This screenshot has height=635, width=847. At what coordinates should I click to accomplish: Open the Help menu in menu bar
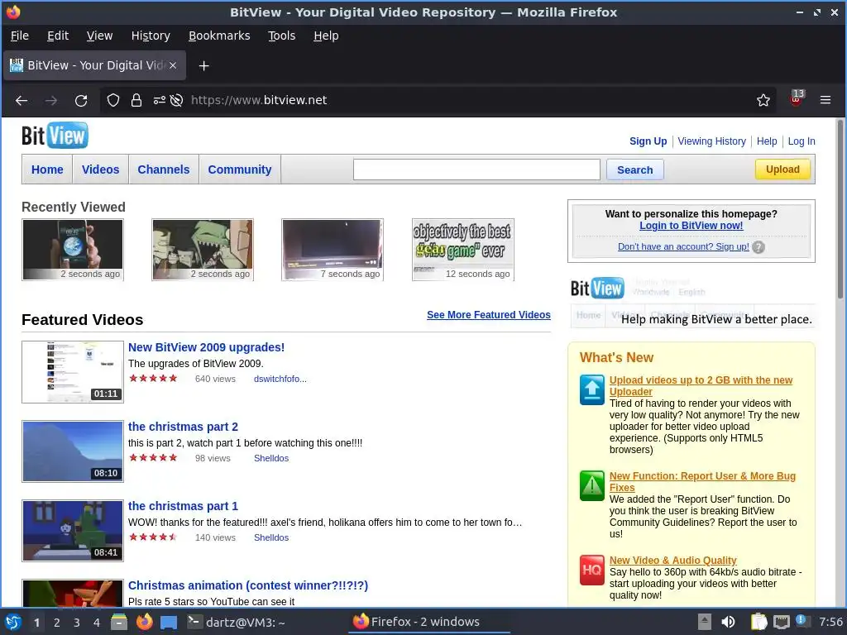pos(326,36)
